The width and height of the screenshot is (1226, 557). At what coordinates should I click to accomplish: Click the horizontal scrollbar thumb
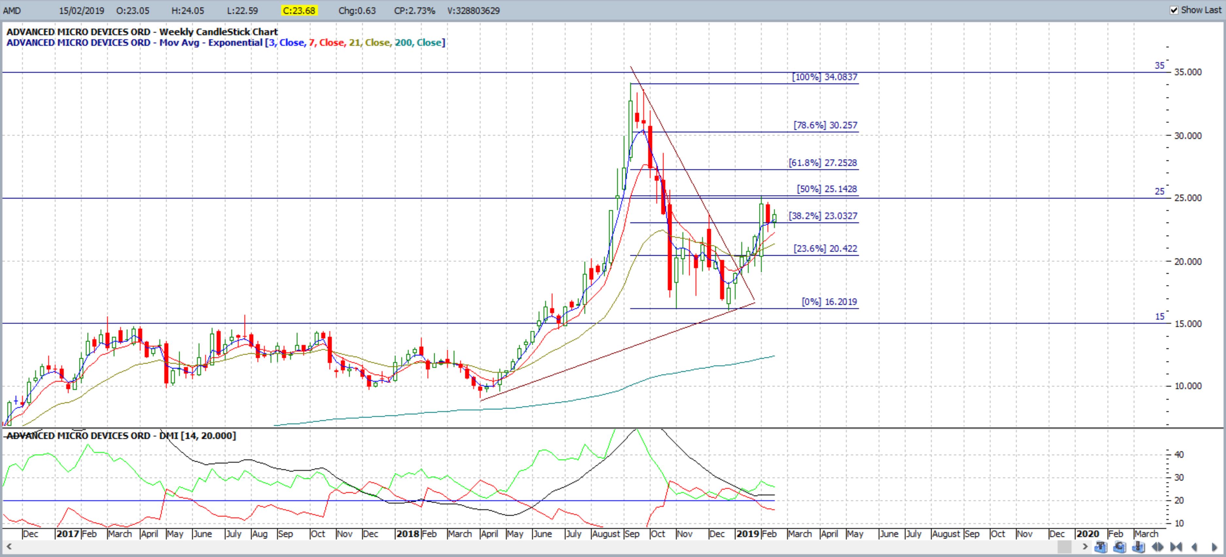click(1065, 547)
